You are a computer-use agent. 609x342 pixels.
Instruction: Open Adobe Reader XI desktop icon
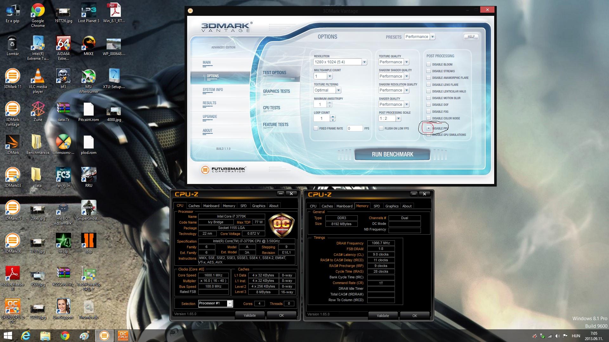tap(12, 279)
